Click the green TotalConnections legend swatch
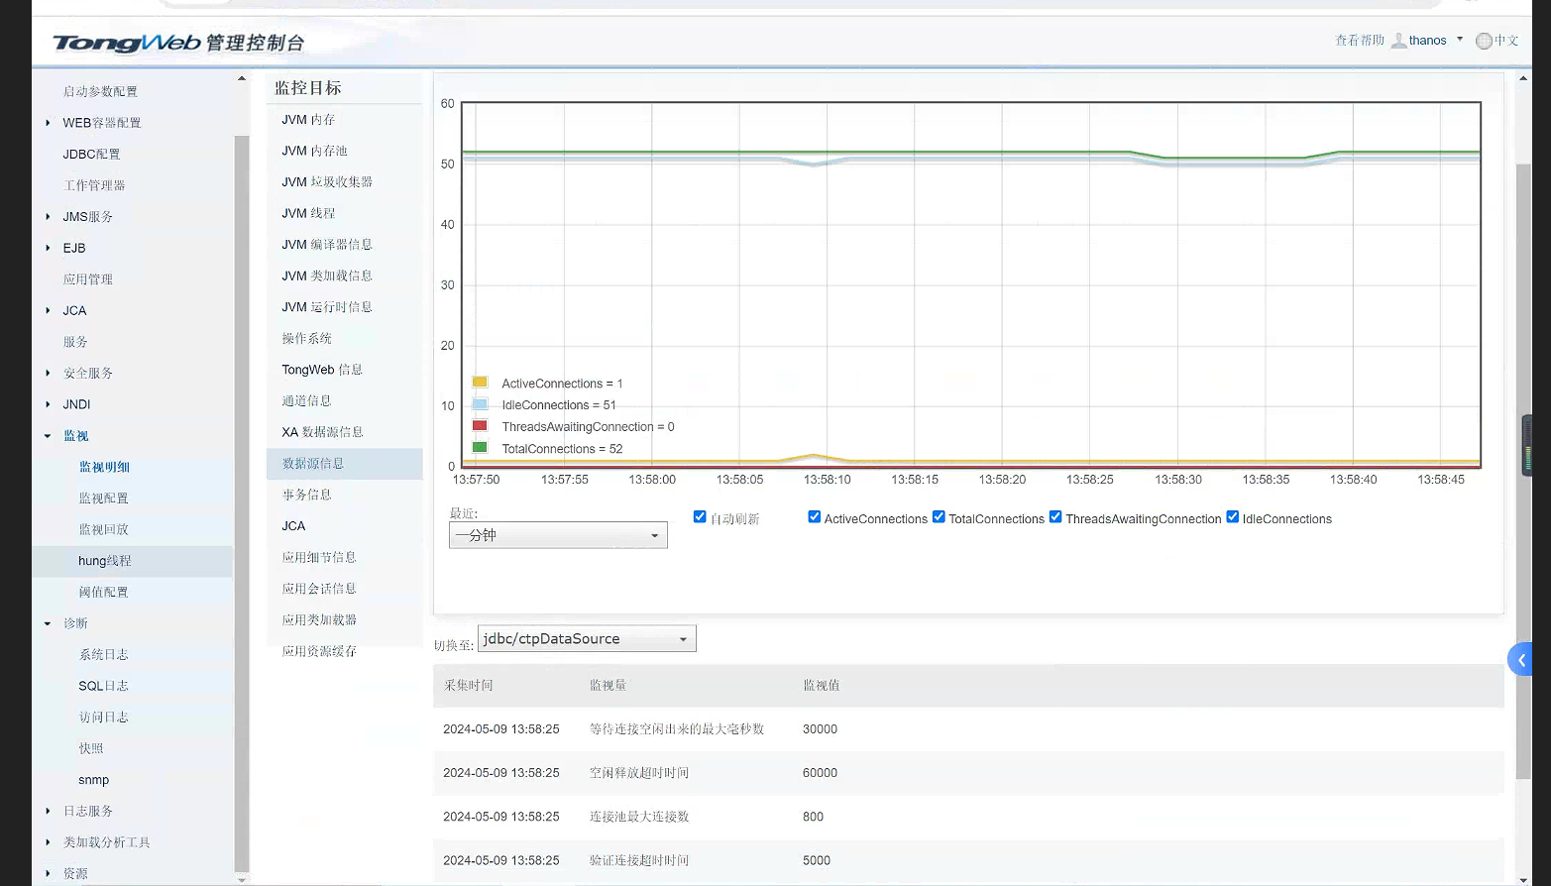1551x886 pixels. pos(480,448)
